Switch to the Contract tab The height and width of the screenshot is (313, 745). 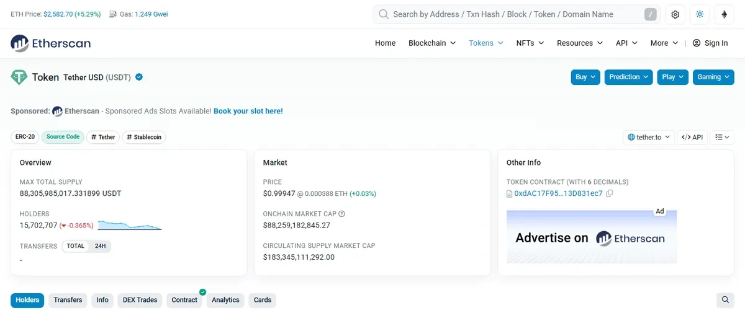(x=184, y=300)
